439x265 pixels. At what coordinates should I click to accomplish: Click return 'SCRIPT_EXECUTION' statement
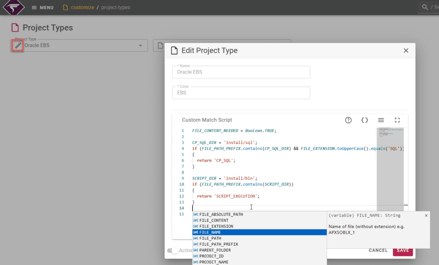coord(228,196)
